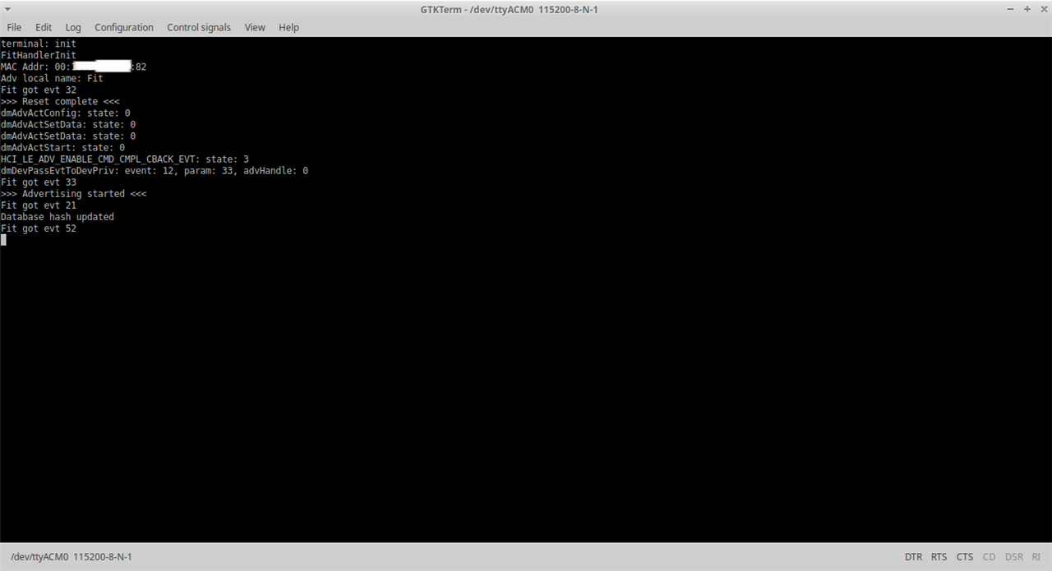The height and width of the screenshot is (571, 1052).
Task: Click the 'dmAdvActStart: state: 0' line
Action: coord(63,147)
